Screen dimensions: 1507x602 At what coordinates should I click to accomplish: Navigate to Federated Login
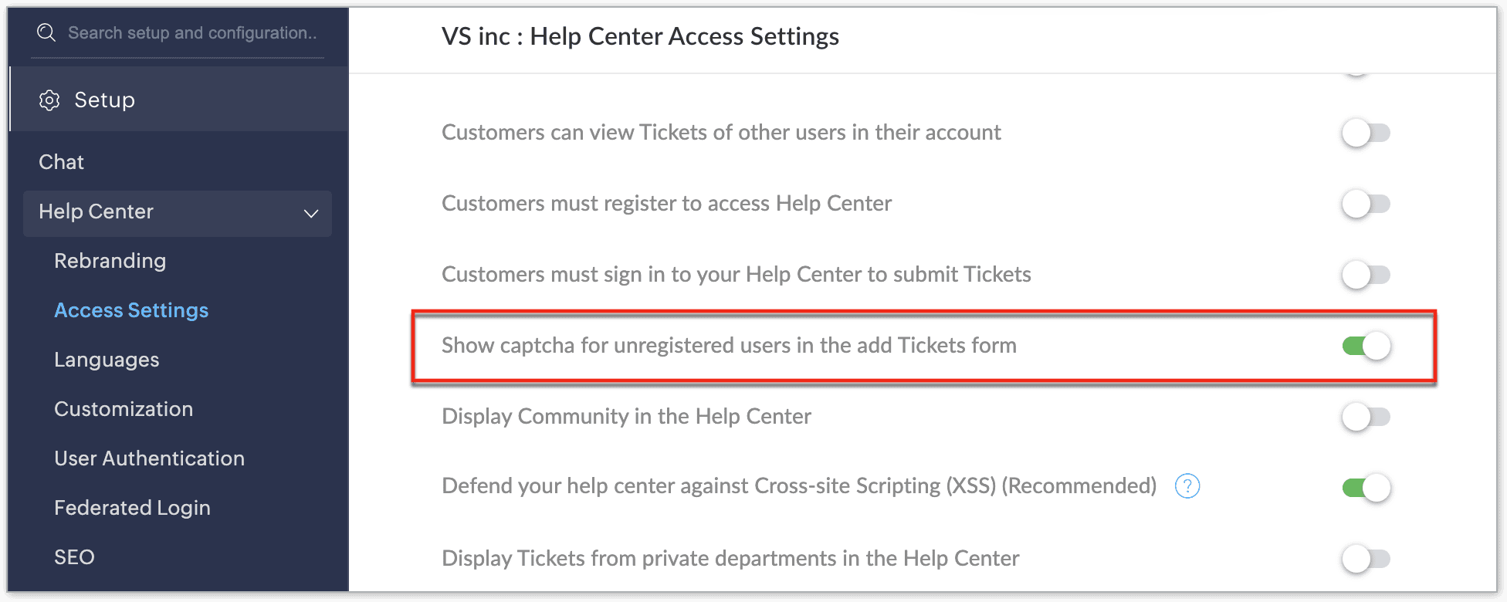click(x=132, y=508)
